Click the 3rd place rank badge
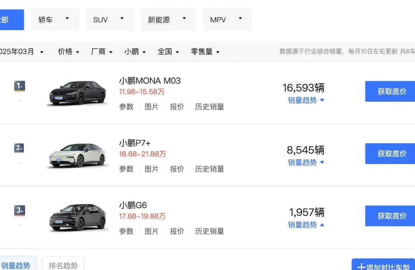The height and width of the screenshot is (270, 415). tap(20, 210)
